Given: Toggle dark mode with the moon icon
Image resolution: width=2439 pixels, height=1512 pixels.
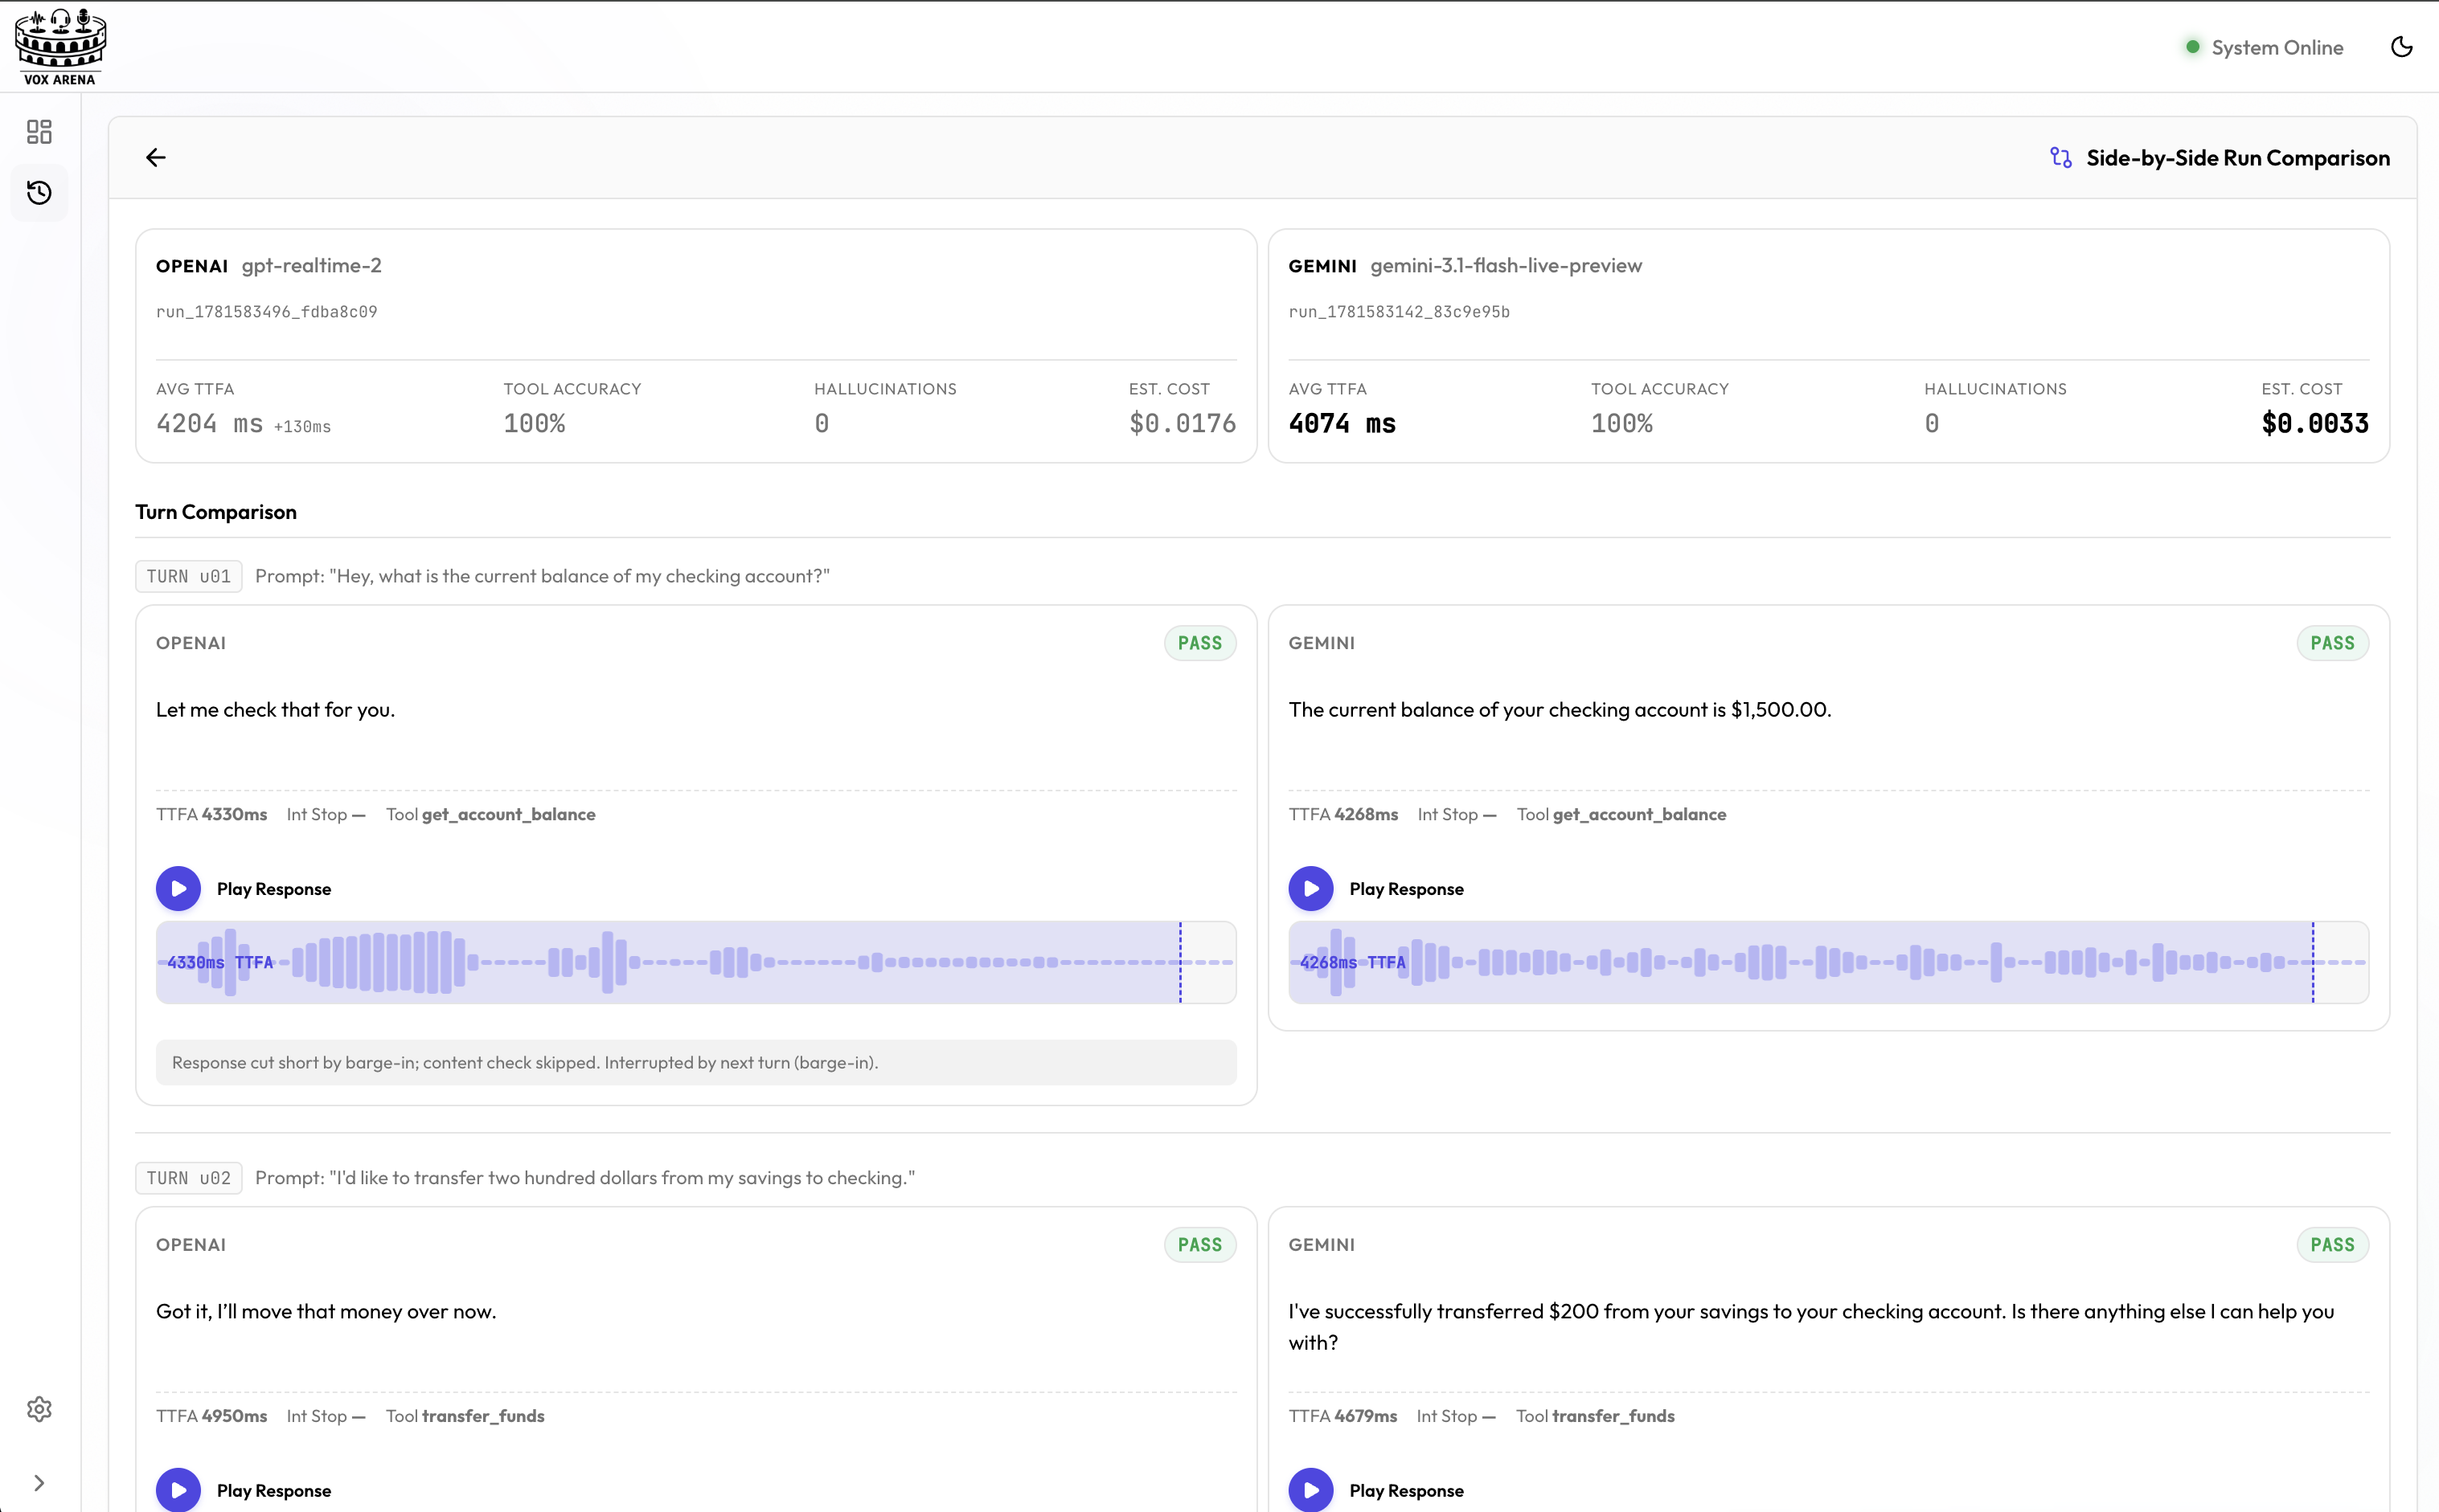Looking at the screenshot, I should point(2402,47).
